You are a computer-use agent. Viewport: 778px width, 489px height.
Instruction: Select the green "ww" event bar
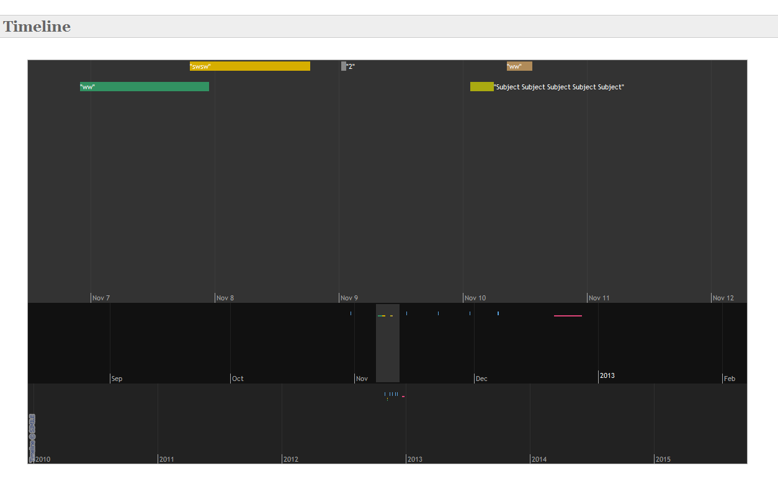(144, 87)
